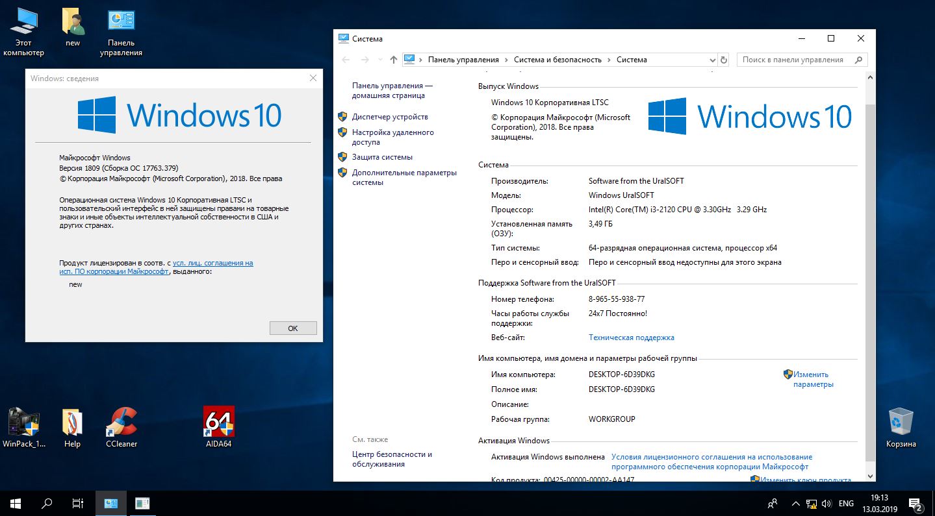Viewport: 935px width, 516px height.
Task: Open the Windows Start menu
Action: pos(16,503)
